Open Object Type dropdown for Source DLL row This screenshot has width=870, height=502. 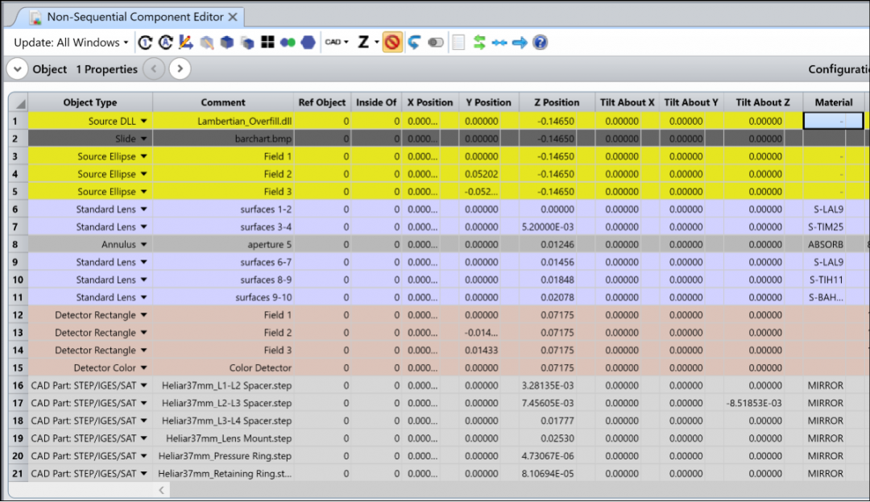click(x=143, y=121)
